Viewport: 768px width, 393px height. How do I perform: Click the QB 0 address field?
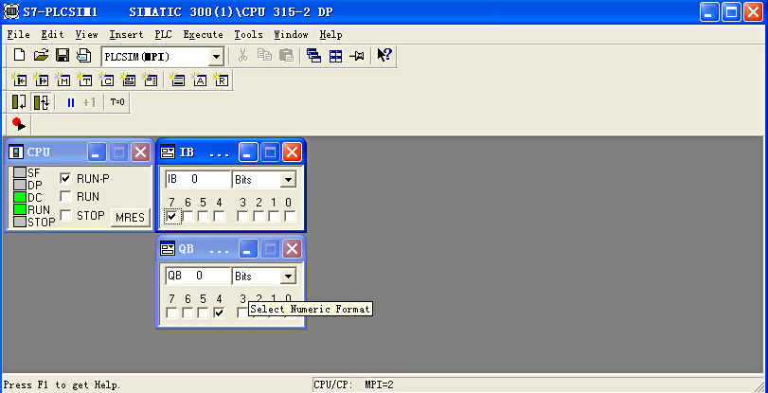pyautogui.click(x=198, y=276)
